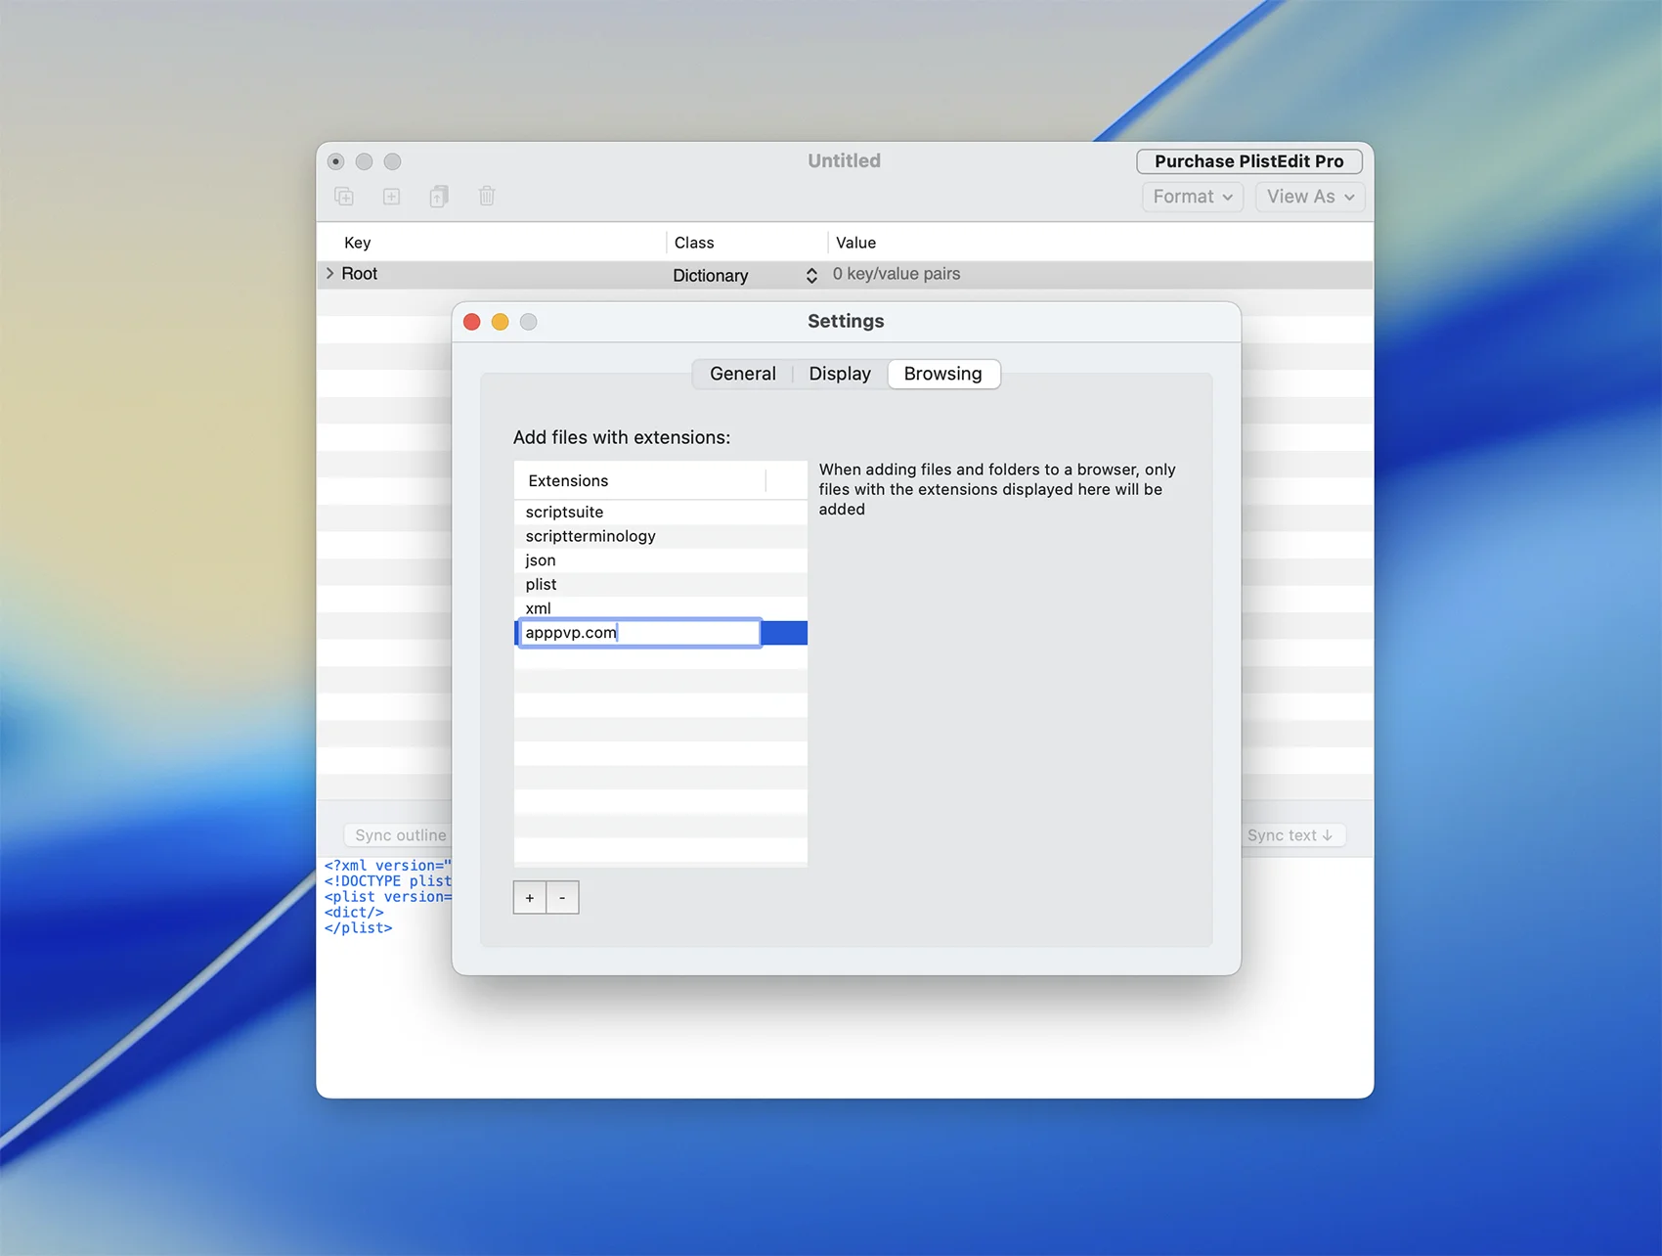
Task: Open the Dictionary class popup selector
Action: pyautogui.click(x=810, y=276)
